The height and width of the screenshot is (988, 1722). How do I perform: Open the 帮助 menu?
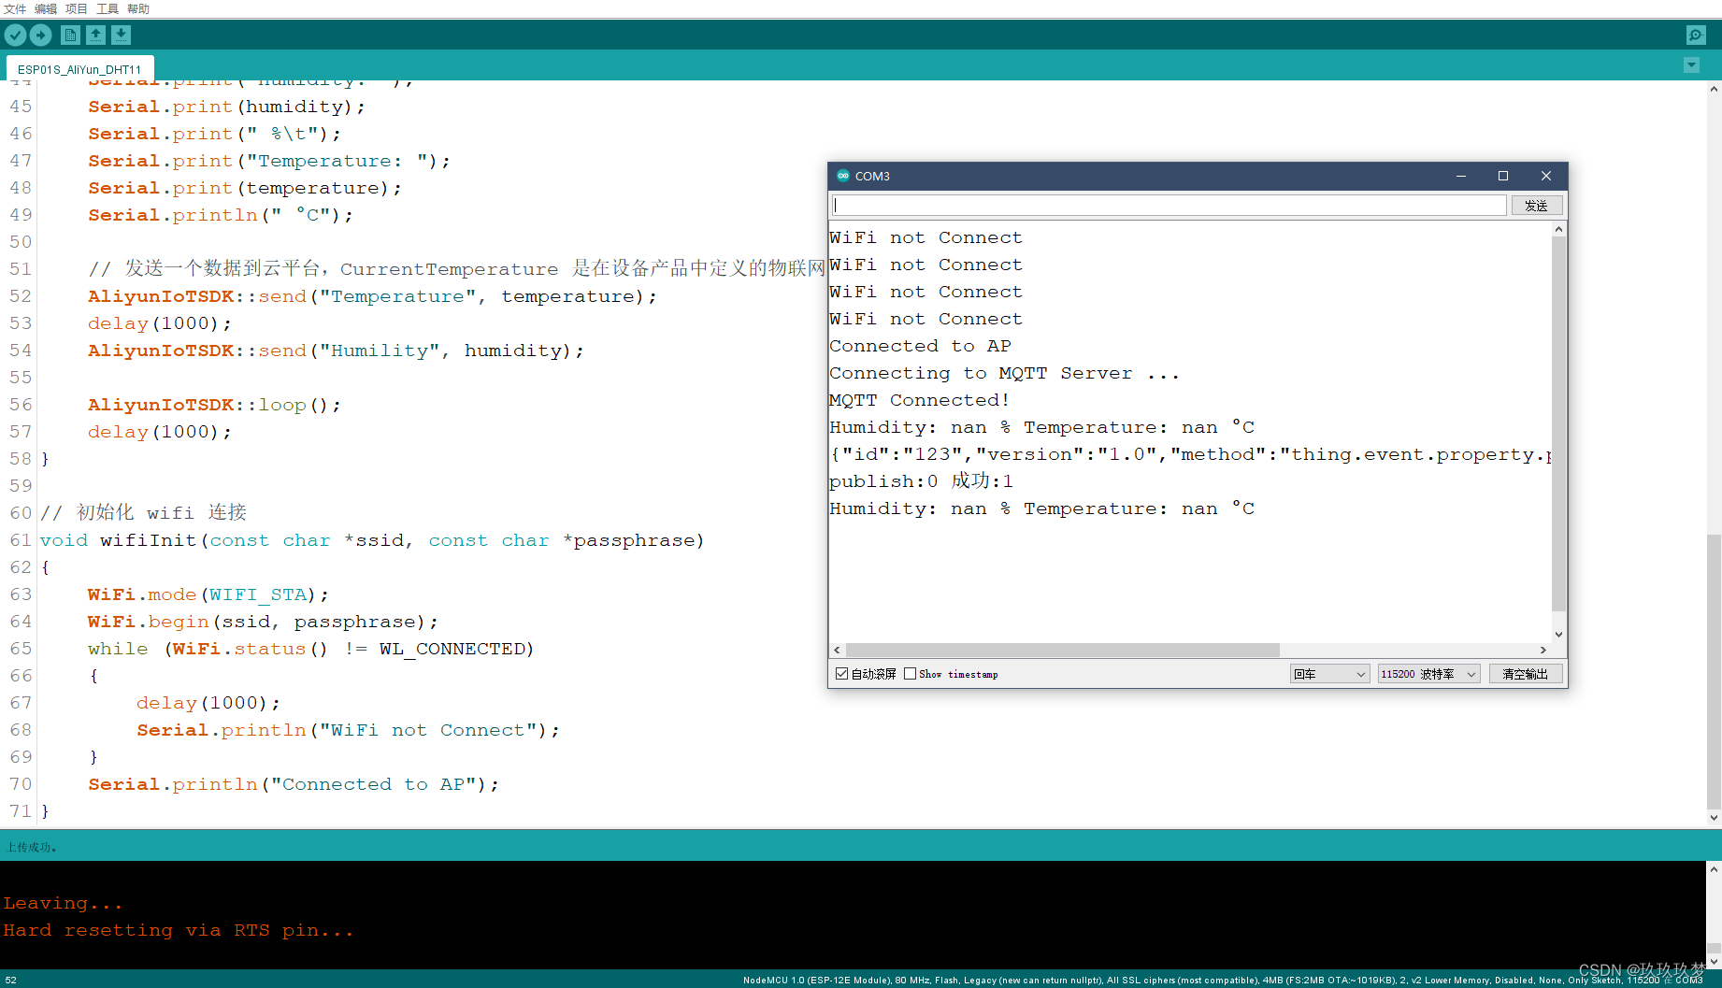pyautogui.click(x=138, y=8)
